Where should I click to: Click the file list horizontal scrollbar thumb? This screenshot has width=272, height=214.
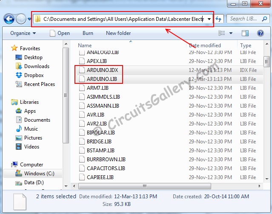click(x=145, y=186)
